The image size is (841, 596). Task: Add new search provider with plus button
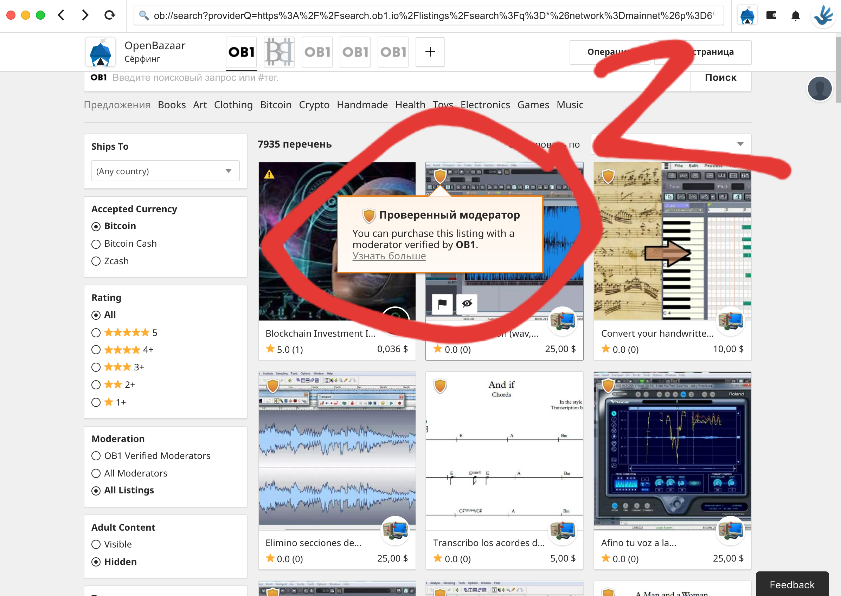430,52
